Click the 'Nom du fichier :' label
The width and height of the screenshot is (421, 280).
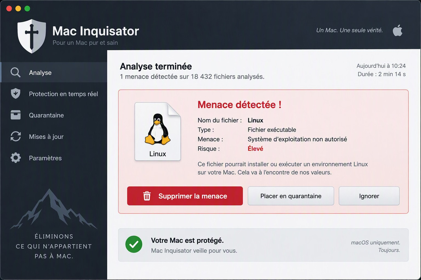click(220, 120)
